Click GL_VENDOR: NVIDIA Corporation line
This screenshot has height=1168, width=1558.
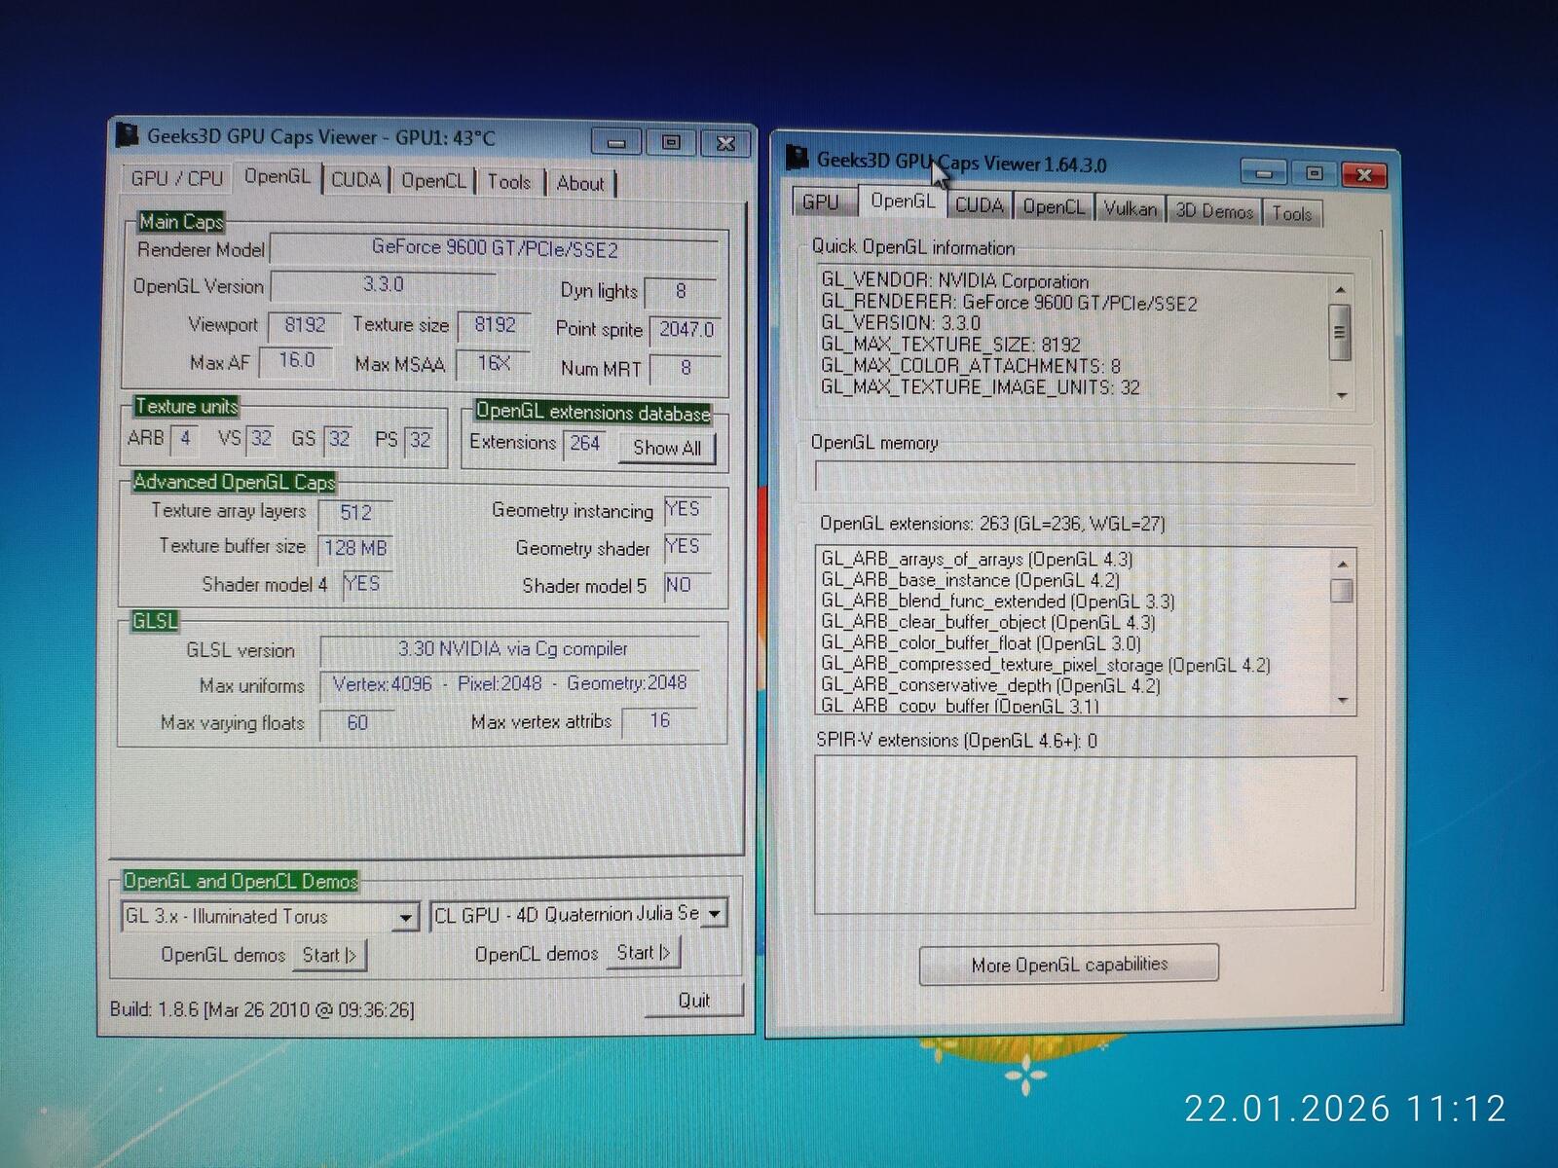[955, 280]
